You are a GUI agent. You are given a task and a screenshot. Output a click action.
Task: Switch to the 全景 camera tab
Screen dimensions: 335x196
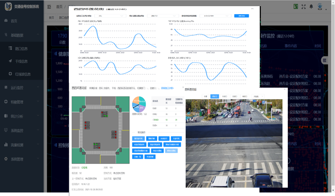(205, 96)
